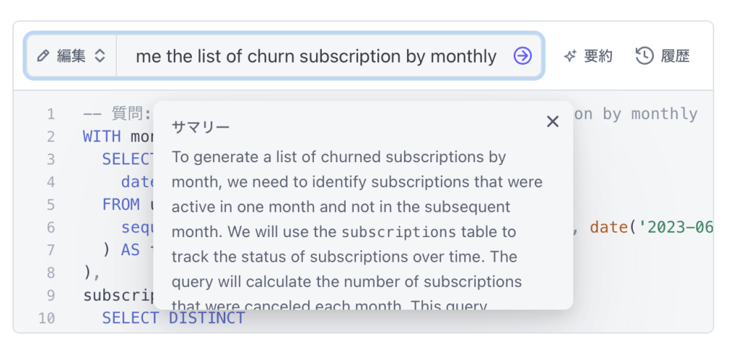Focus the churn subscription prompt field
The height and width of the screenshot is (346, 739).
click(316, 56)
